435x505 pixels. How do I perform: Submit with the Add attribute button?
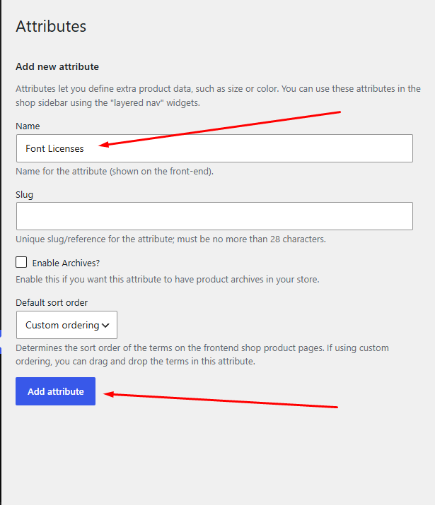[x=55, y=391]
